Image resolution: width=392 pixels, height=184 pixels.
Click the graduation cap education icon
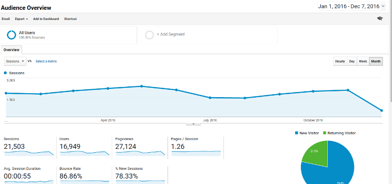[380, 19]
